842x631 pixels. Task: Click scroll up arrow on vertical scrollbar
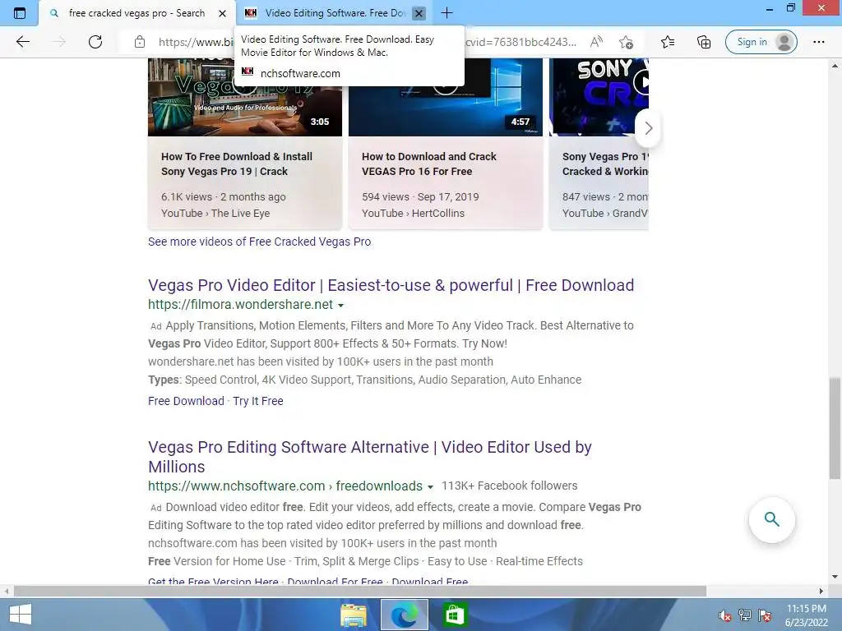tap(835, 66)
